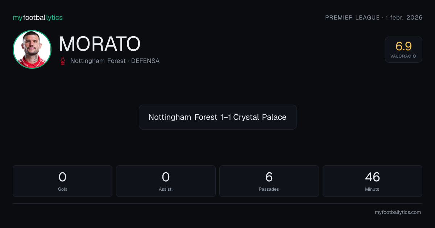Select the Assist. stat card

[x=166, y=181]
